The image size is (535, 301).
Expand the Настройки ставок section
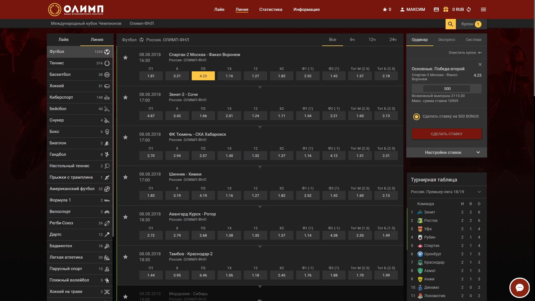446,152
